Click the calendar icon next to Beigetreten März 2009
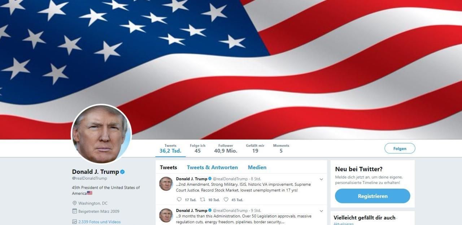The height and width of the screenshot is (225, 462). coord(74,211)
